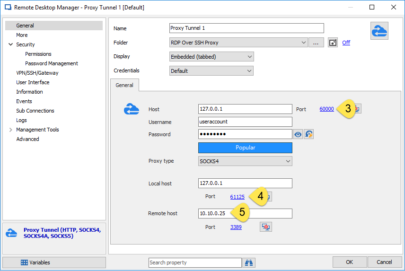405x271 pixels.
Task: Click the remote host port icon button
Action: tap(266, 227)
